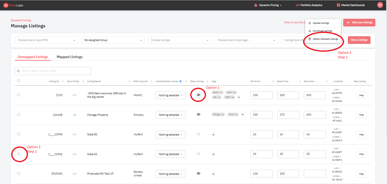Click Map button for Chicago Property
This screenshot has height=184, width=387.
click(362, 115)
